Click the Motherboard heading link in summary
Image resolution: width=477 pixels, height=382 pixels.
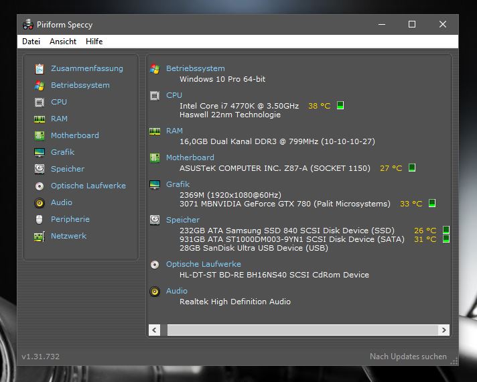click(x=190, y=157)
